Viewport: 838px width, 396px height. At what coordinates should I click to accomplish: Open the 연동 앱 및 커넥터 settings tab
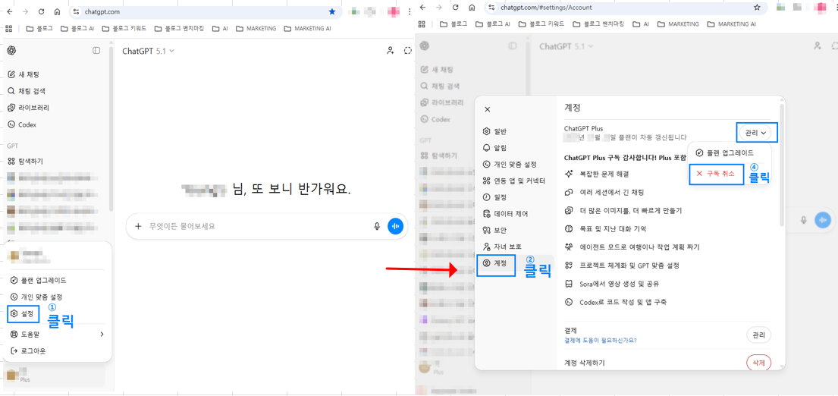point(514,181)
